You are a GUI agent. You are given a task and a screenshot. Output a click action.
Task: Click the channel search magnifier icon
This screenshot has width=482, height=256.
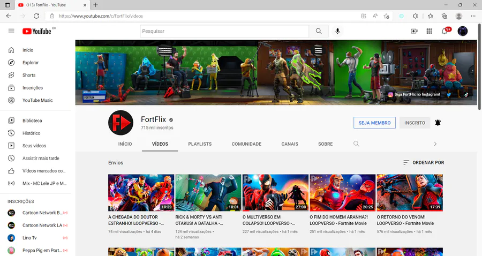(356, 144)
